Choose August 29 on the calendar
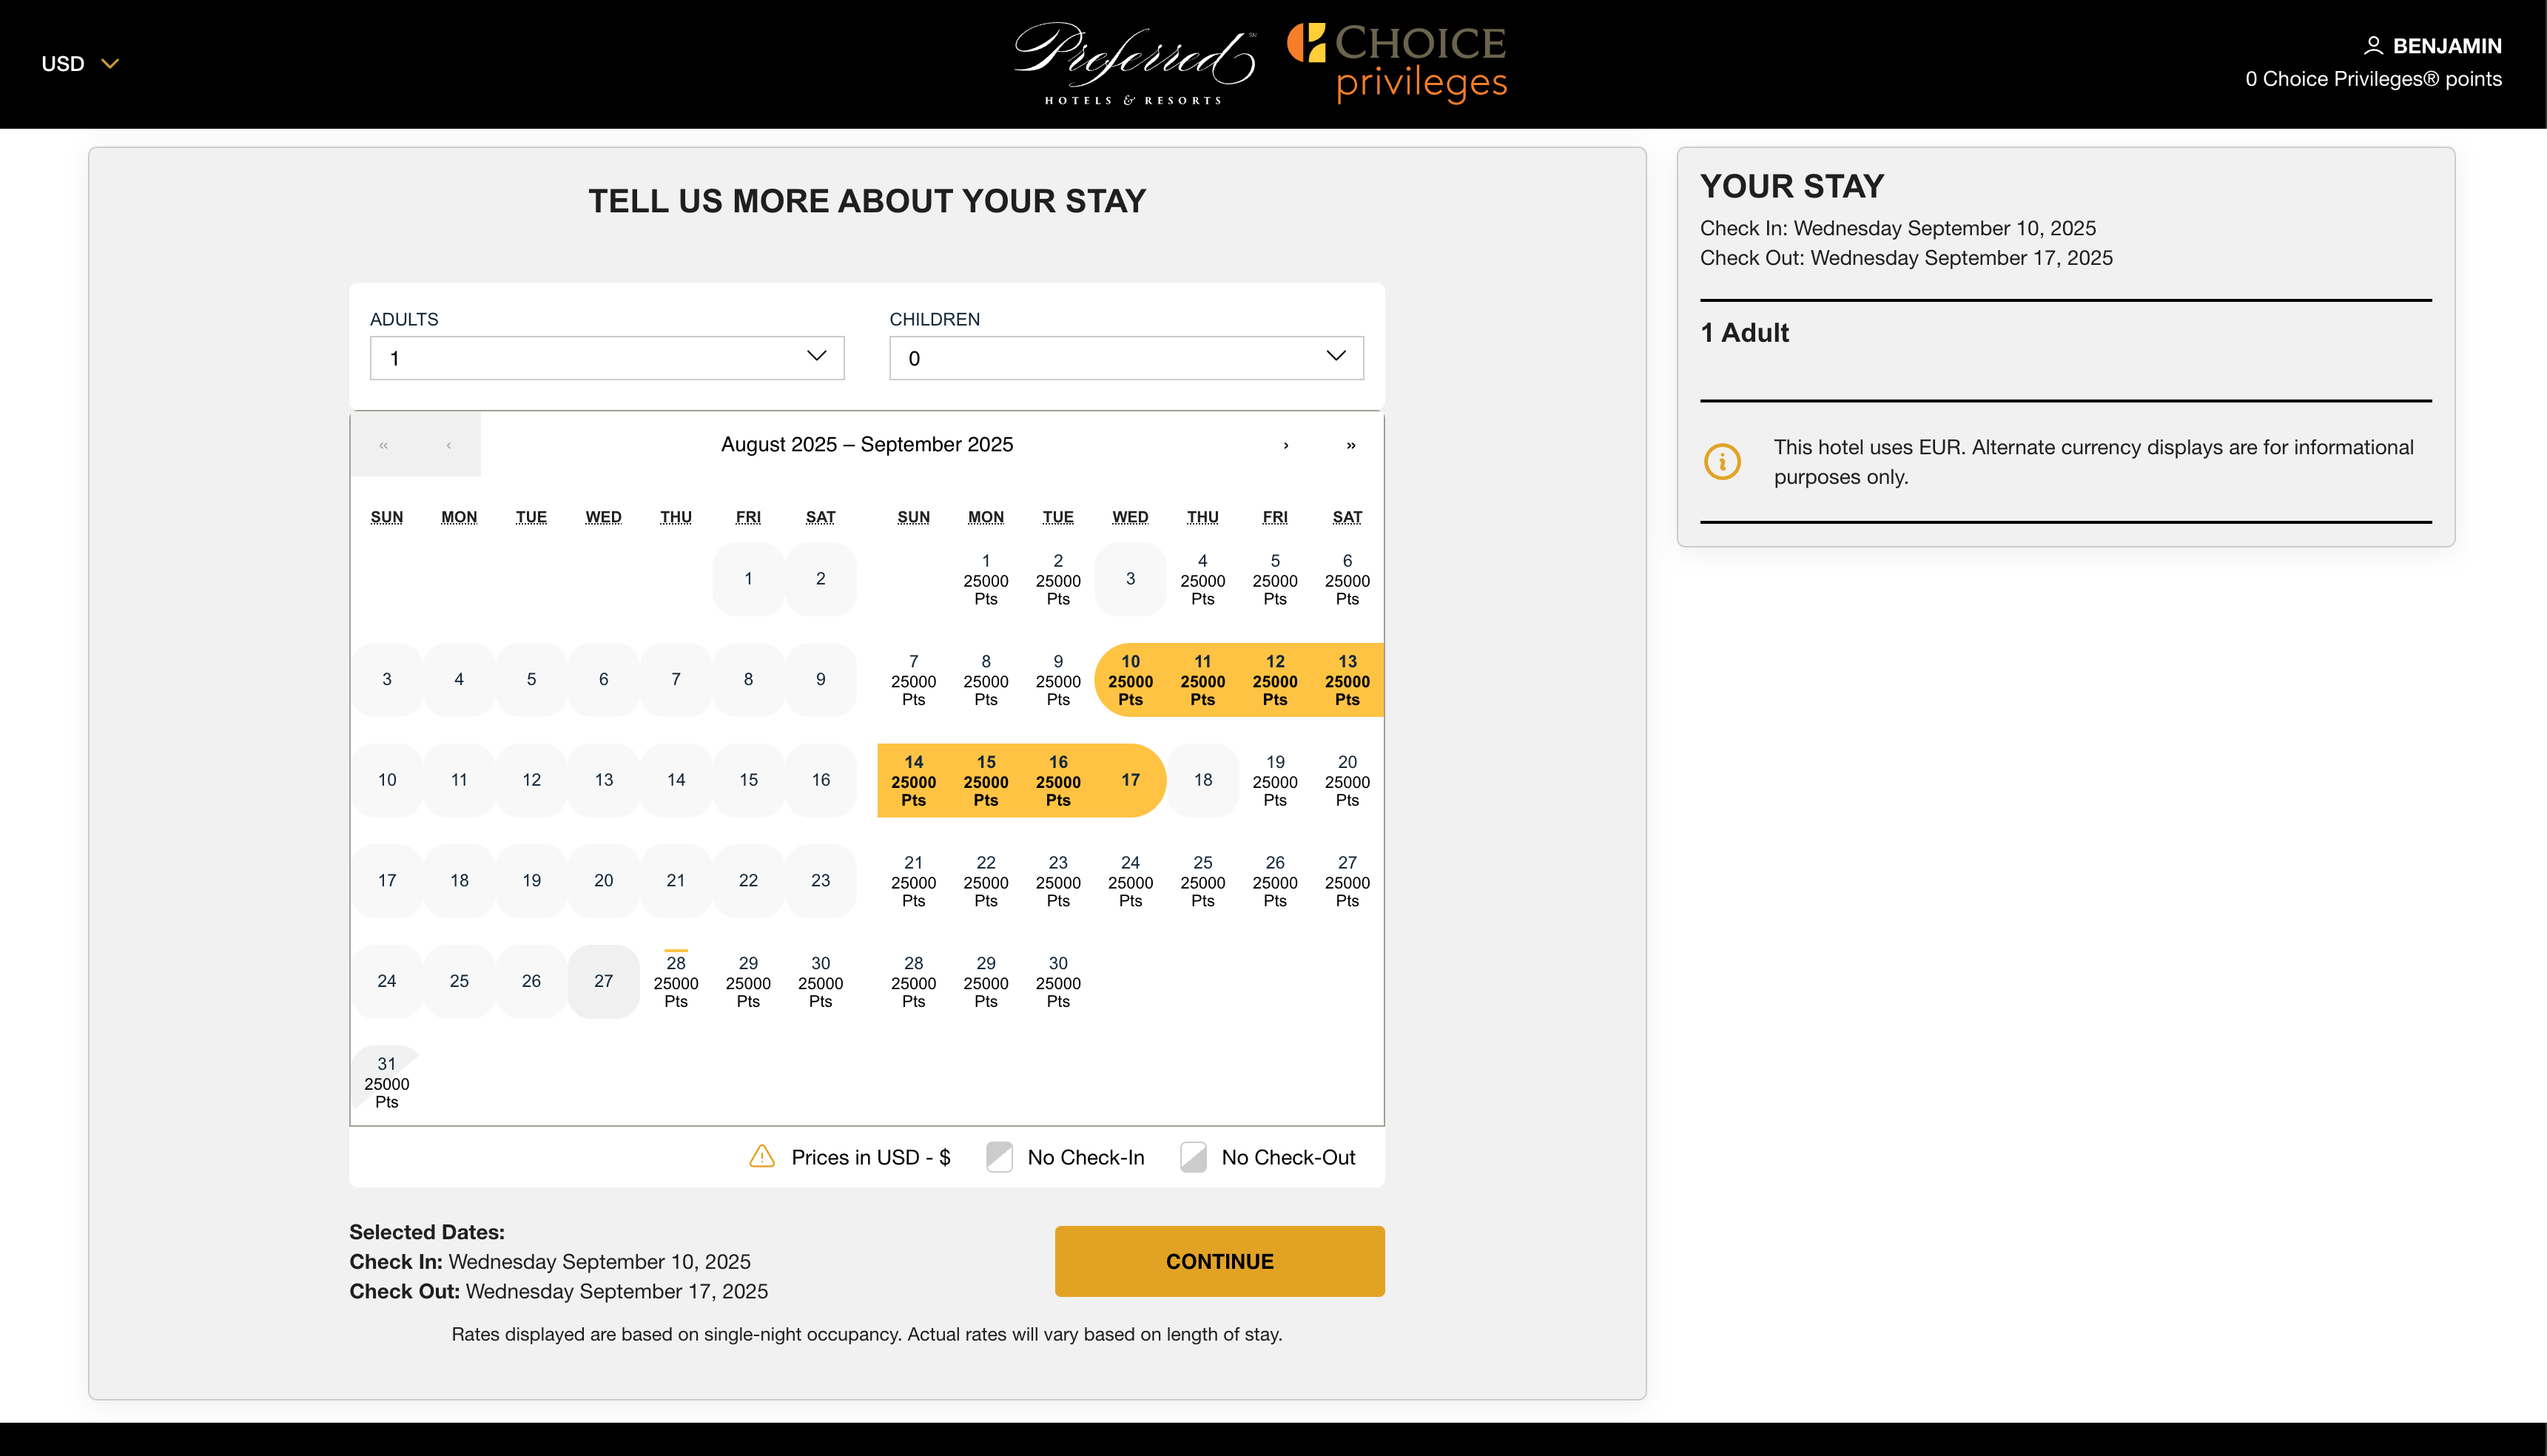 click(748, 981)
